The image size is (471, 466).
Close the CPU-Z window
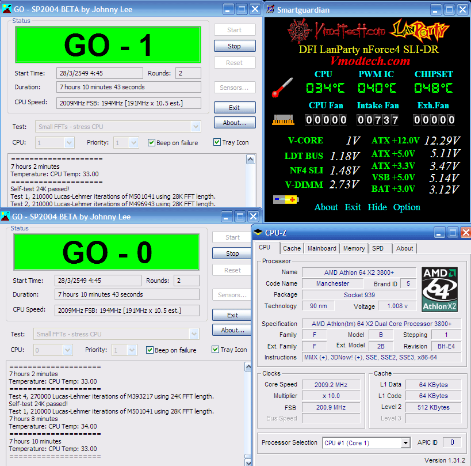coord(465,233)
